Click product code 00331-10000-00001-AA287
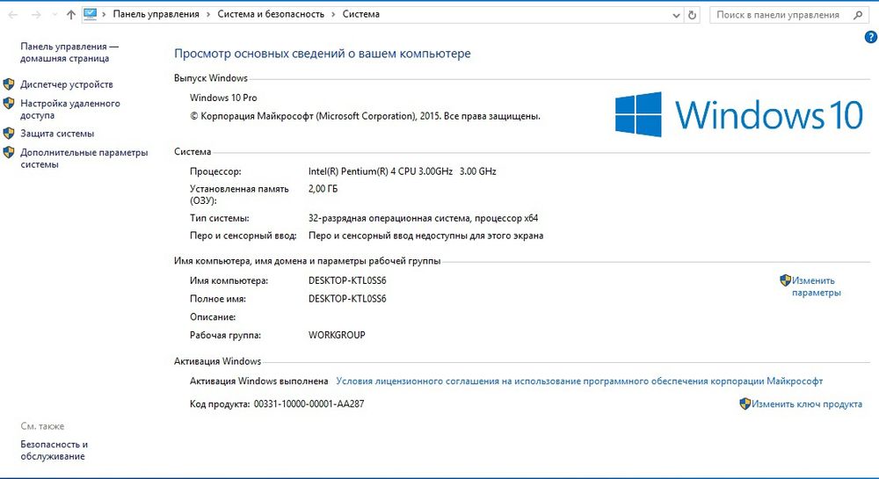This screenshot has height=479, width=879. tap(309, 403)
